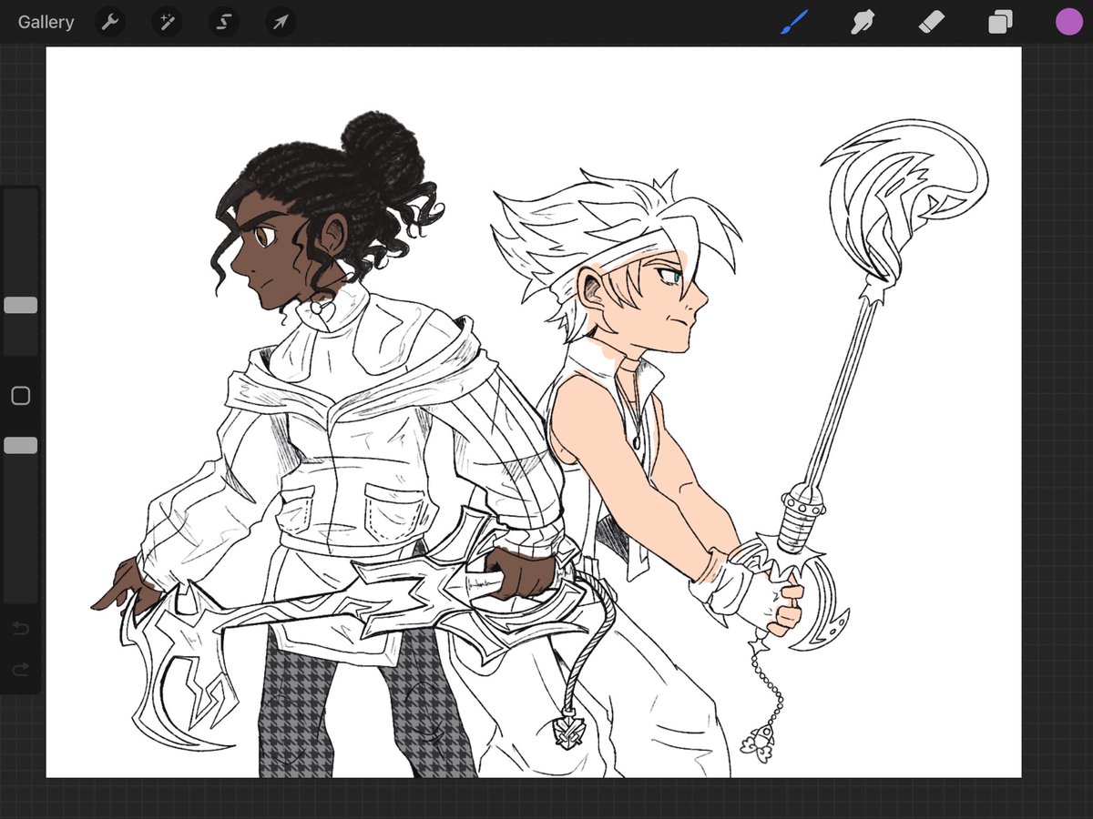The image size is (1093, 819).
Task: Tap the square Modify button on sidebar
Action: 20,396
